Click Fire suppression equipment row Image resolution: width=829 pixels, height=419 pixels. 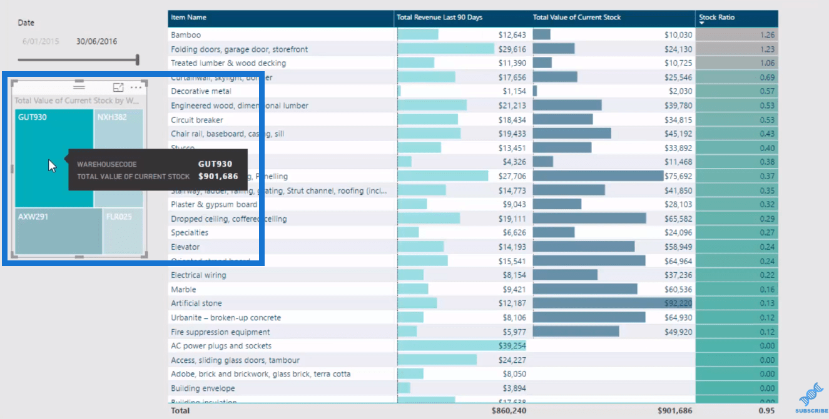tap(473, 332)
